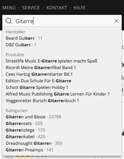
Task: Choose category Gitarren und Bässe
Action: [x=33, y=117]
